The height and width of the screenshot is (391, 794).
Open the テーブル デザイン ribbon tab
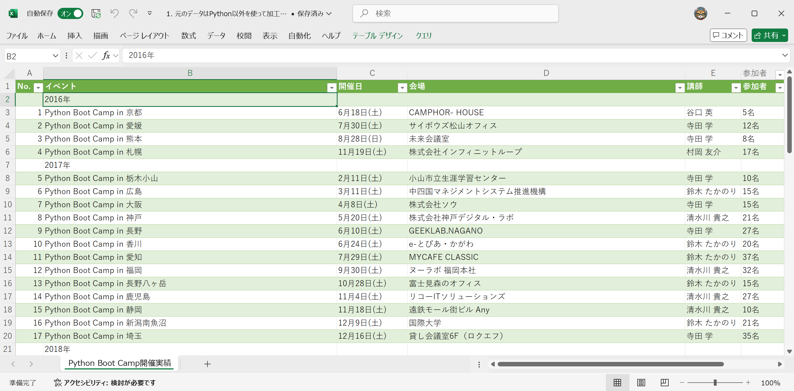[377, 36]
